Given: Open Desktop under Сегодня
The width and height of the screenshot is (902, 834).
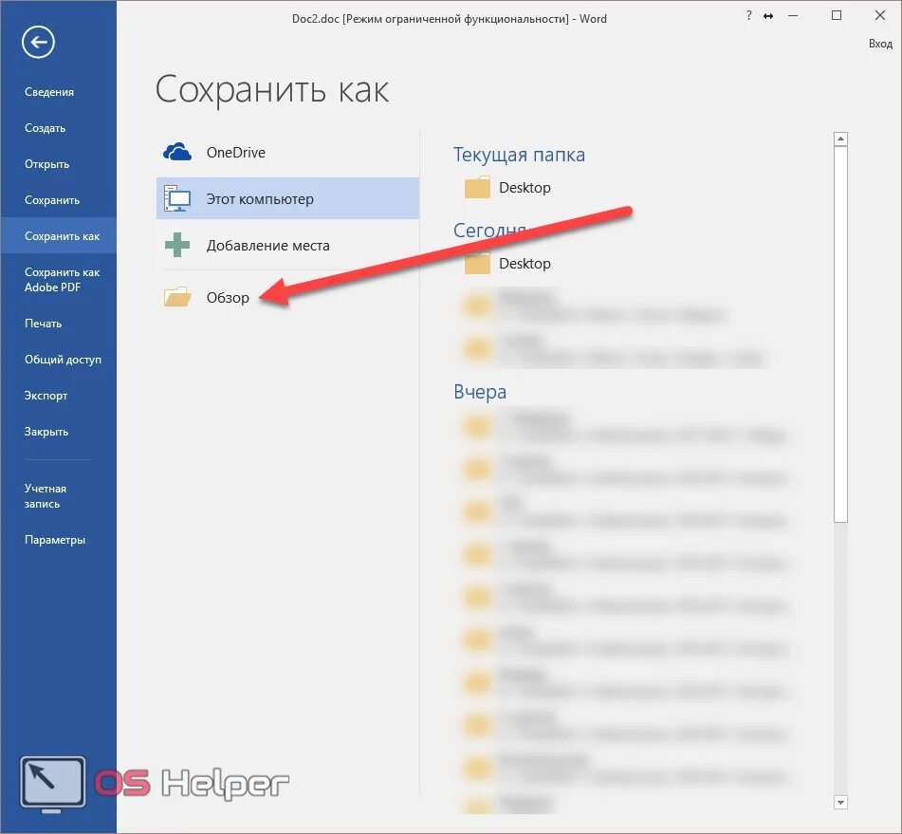Looking at the screenshot, I should (x=525, y=264).
